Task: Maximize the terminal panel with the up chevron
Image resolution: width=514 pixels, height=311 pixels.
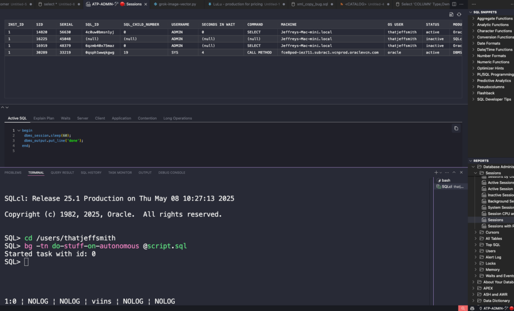Action: point(456,172)
